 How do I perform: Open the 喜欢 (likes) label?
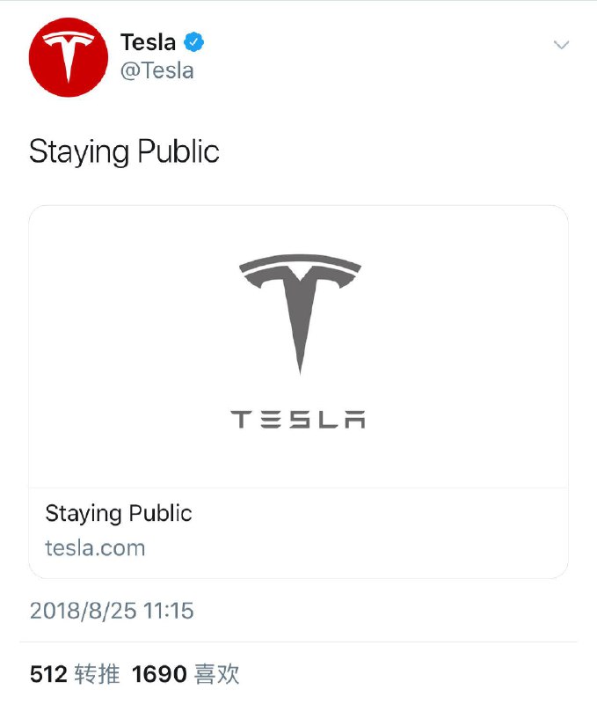tap(216, 675)
